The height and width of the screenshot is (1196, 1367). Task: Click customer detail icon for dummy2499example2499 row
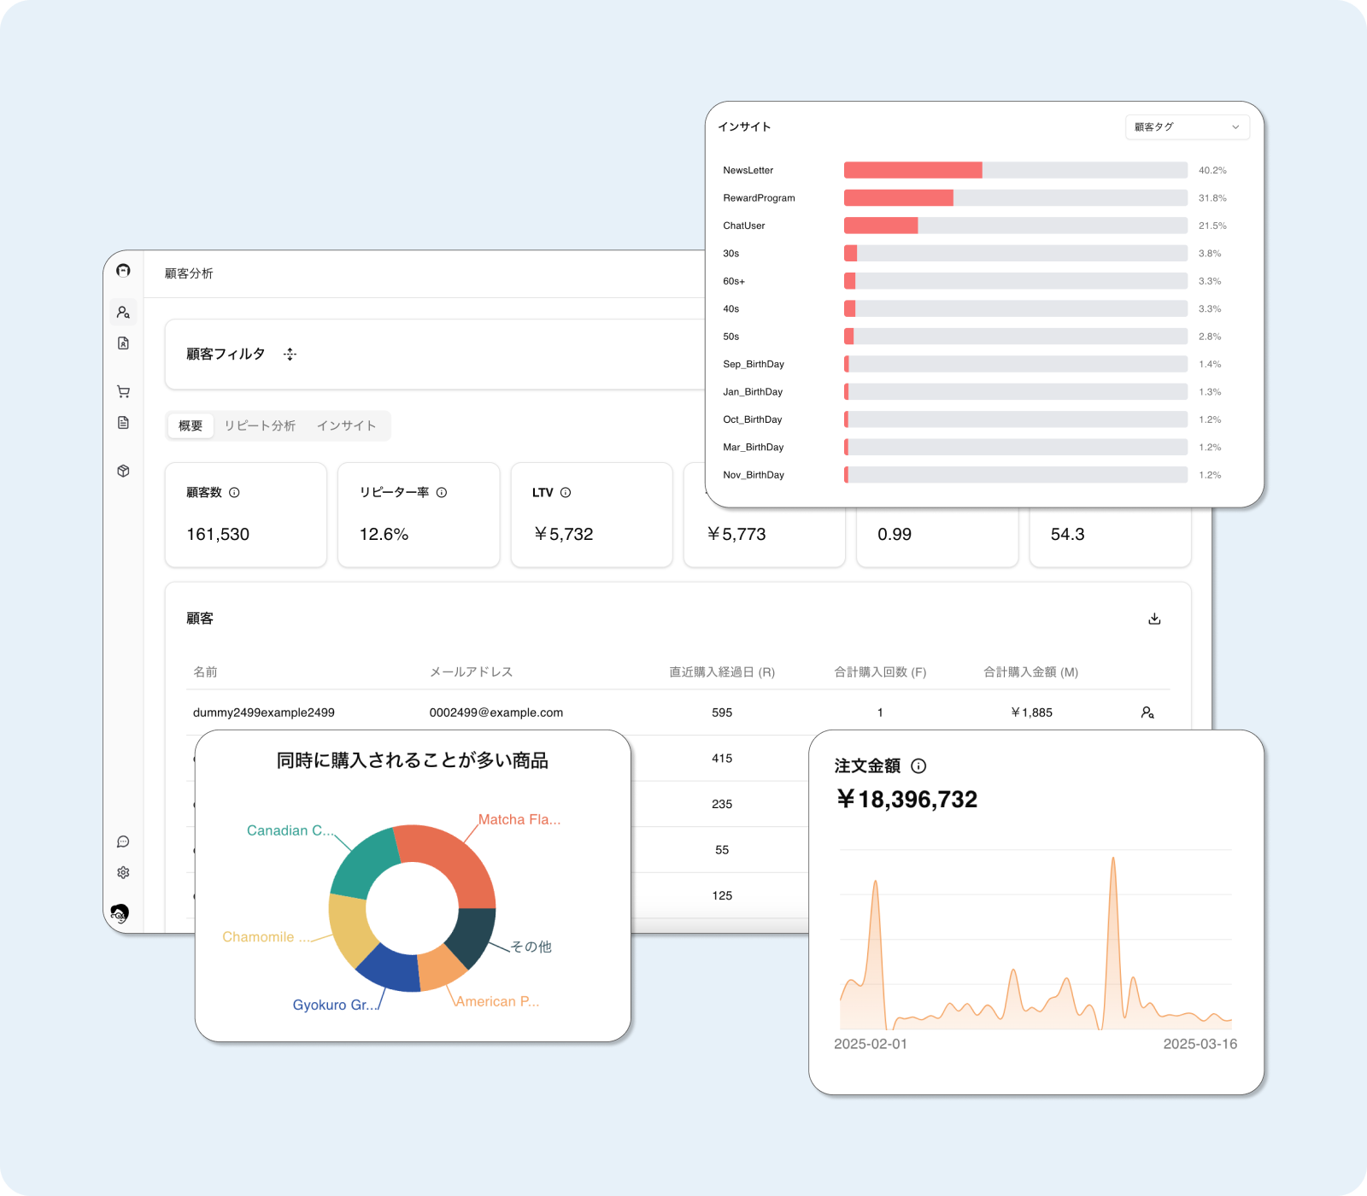pos(1147,712)
